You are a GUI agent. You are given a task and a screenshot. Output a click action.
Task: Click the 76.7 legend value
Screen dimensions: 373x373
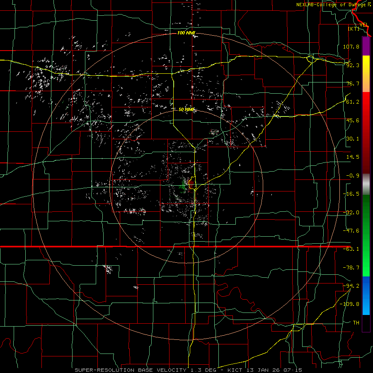(353, 83)
